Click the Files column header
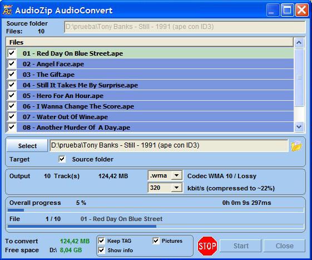The image size is (312, 260). click(x=150, y=42)
